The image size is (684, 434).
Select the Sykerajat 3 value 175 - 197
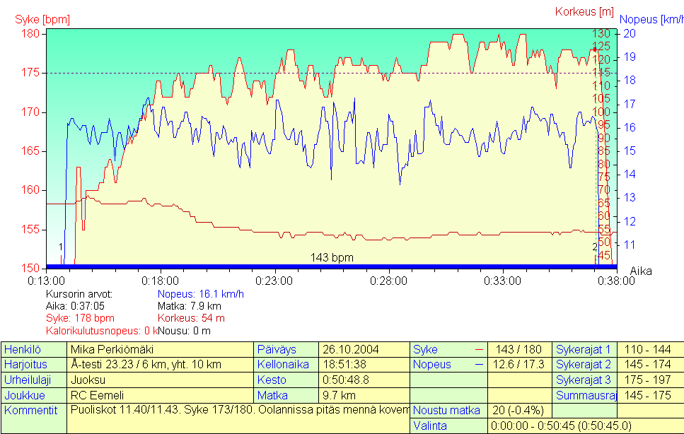649,380
